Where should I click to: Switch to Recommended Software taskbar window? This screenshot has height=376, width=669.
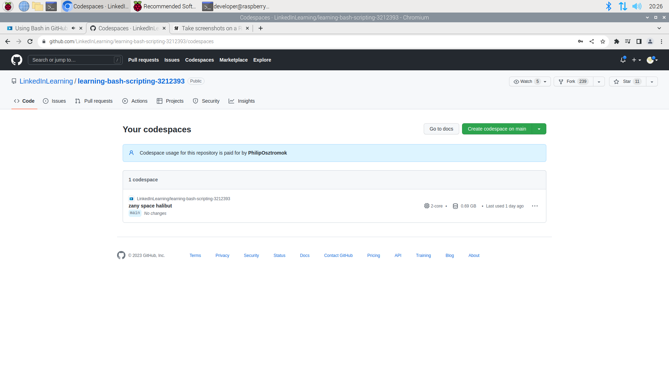point(166,6)
